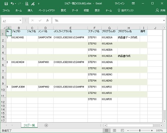This screenshot has width=167, height=133.
Task: Switch to the 挿入 ribbon tab
Action: click(30, 11)
